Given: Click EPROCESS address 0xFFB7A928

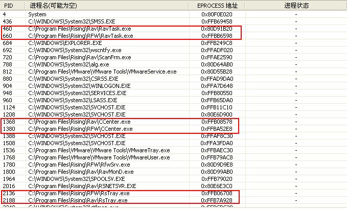Looking at the screenshot, I should (x=217, y=200).
